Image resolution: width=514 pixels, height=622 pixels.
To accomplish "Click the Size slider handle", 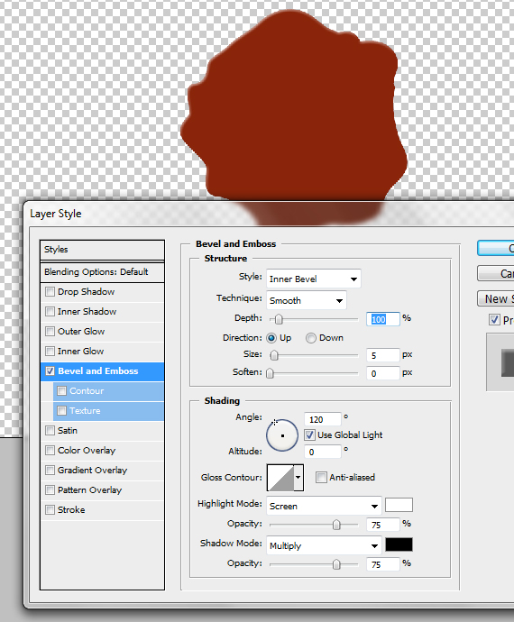I will [x=274, y=355].
